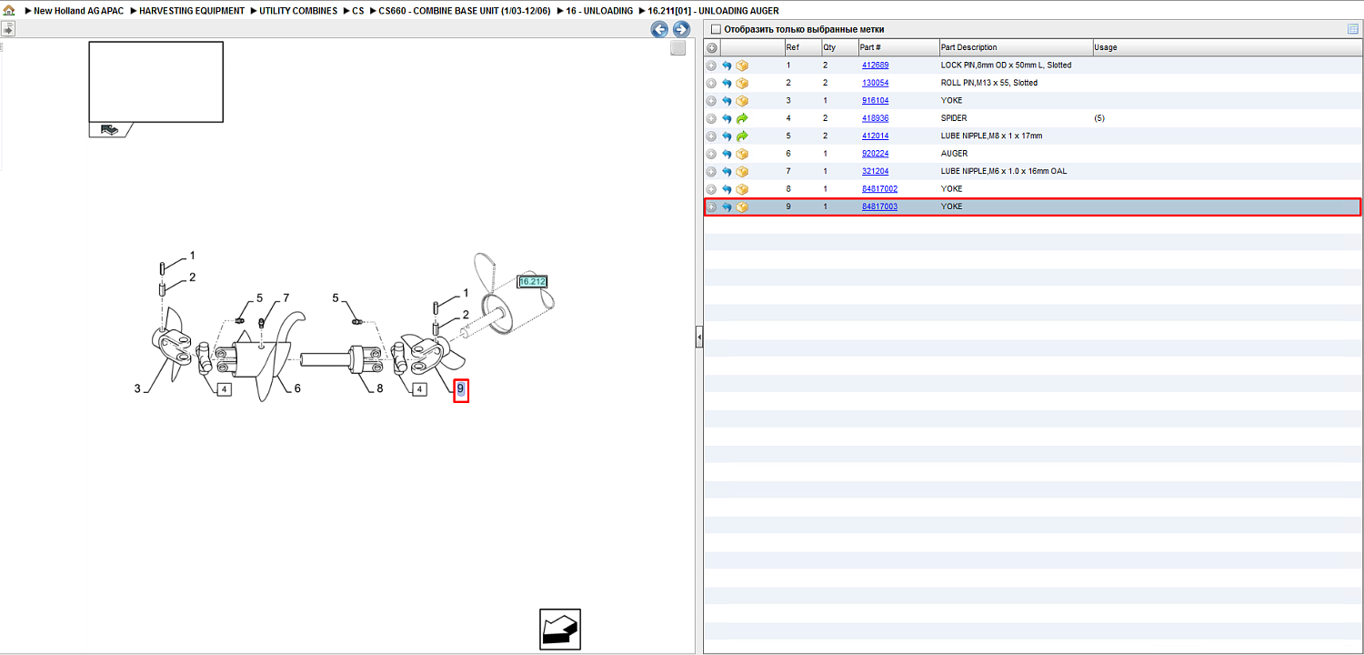
Task: Go to the next illustration with the right arrow
Action: 681,29
